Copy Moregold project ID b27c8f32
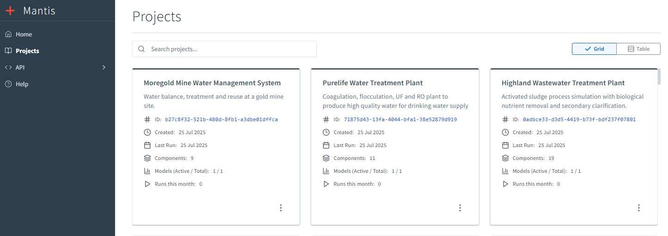The height and width of the screenshot is (236, 668). coord(221,119)
